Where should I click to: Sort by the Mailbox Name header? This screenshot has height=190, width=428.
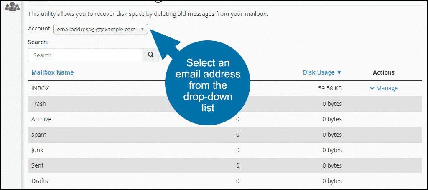coord(52,72)
